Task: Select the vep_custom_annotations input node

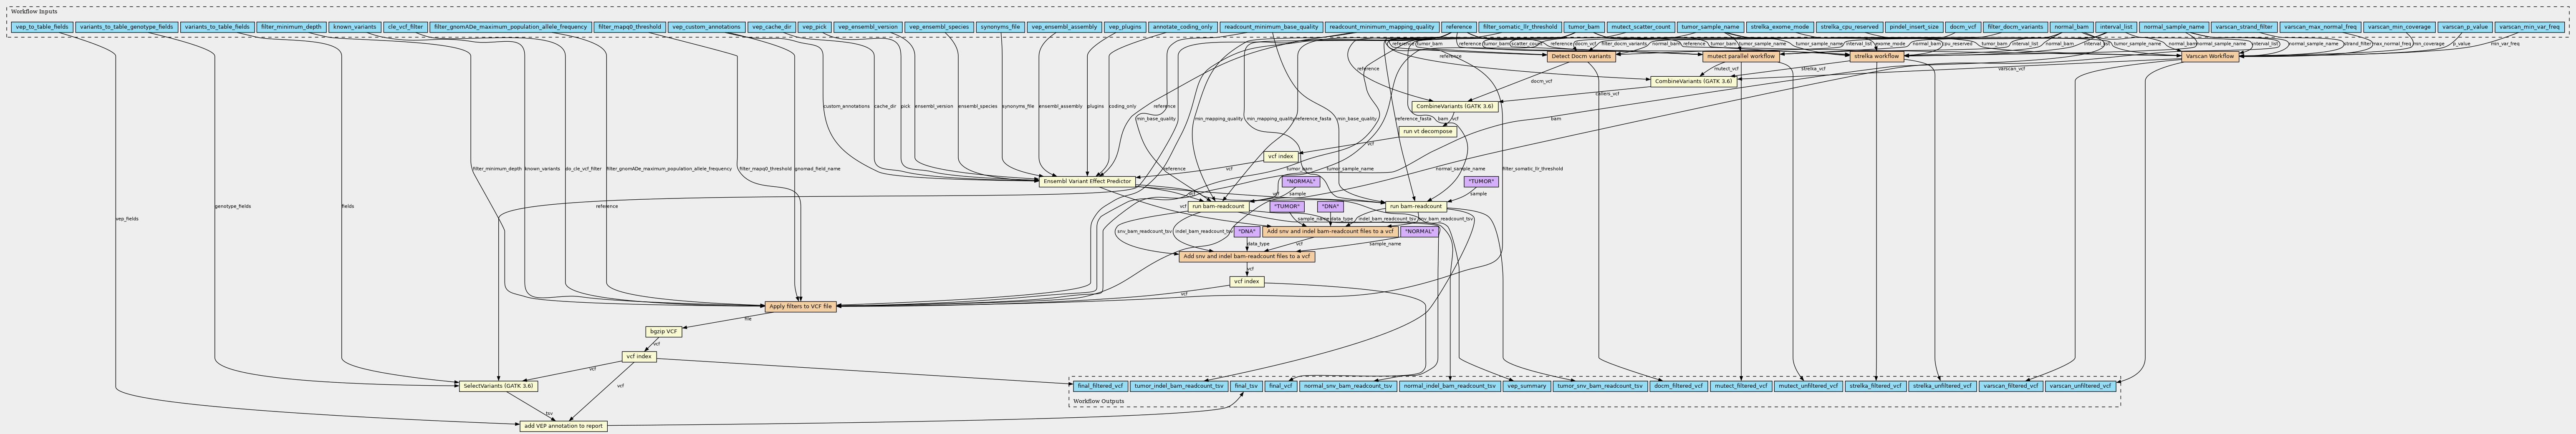Action: [707, 27]
